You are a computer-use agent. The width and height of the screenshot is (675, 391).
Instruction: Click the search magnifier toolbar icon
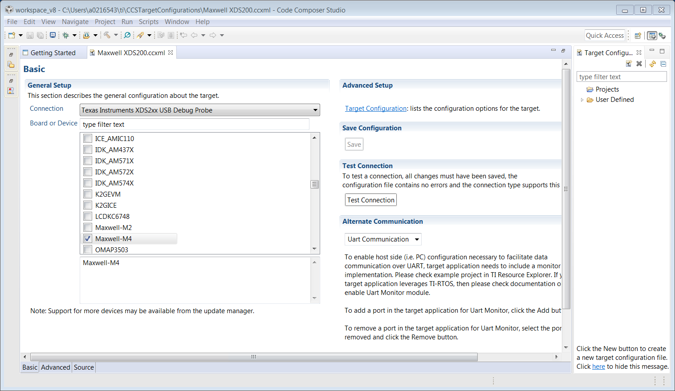pos(127,35)
